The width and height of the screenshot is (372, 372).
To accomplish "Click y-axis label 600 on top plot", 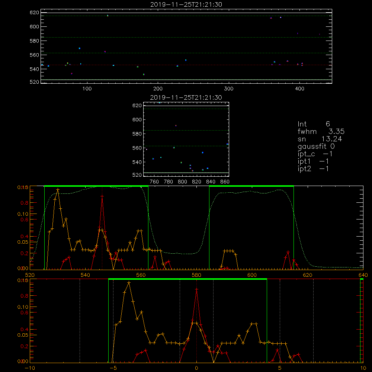I will [34, 26].
